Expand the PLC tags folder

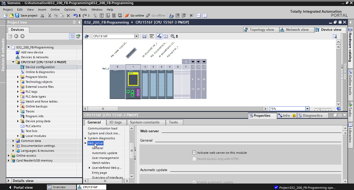coord(18,92)
